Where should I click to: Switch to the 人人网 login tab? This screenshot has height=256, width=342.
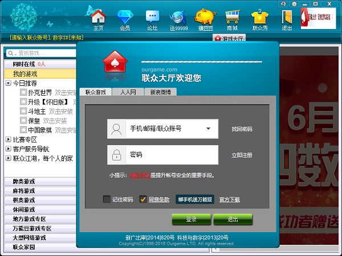[x=128, y=92]
